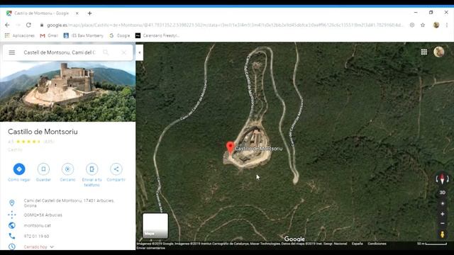Click the location icon in address bar

pyautogui.click(x=412, y=25)
